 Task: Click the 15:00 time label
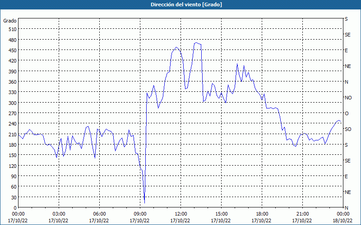(x=221, y=214)
